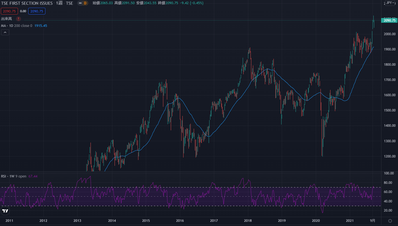Click the 始値 2065.03 open value
This screenshot has height=226, width=398.
click(x=102, y=3)
